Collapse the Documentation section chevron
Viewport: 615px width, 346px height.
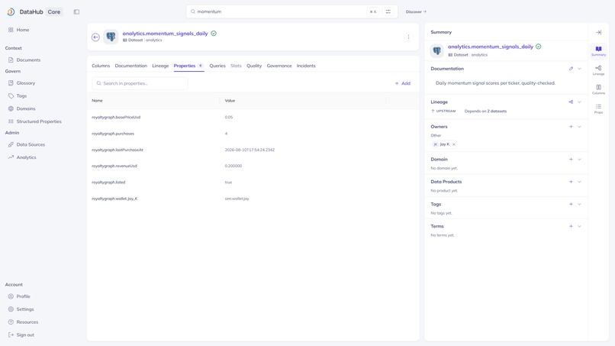pos(579,69)
